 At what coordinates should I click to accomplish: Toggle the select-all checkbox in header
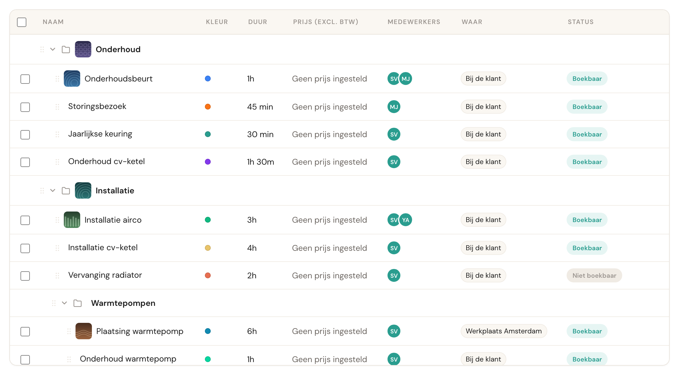click(22, 22)
